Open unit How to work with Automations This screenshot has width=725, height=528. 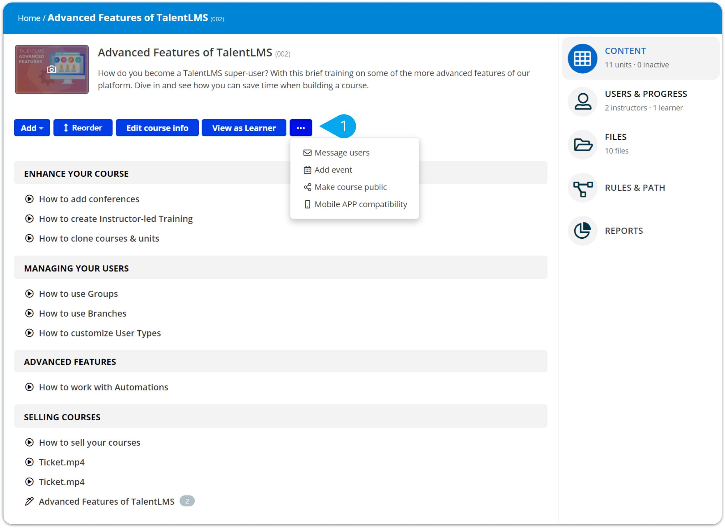[x=103, y=387]
